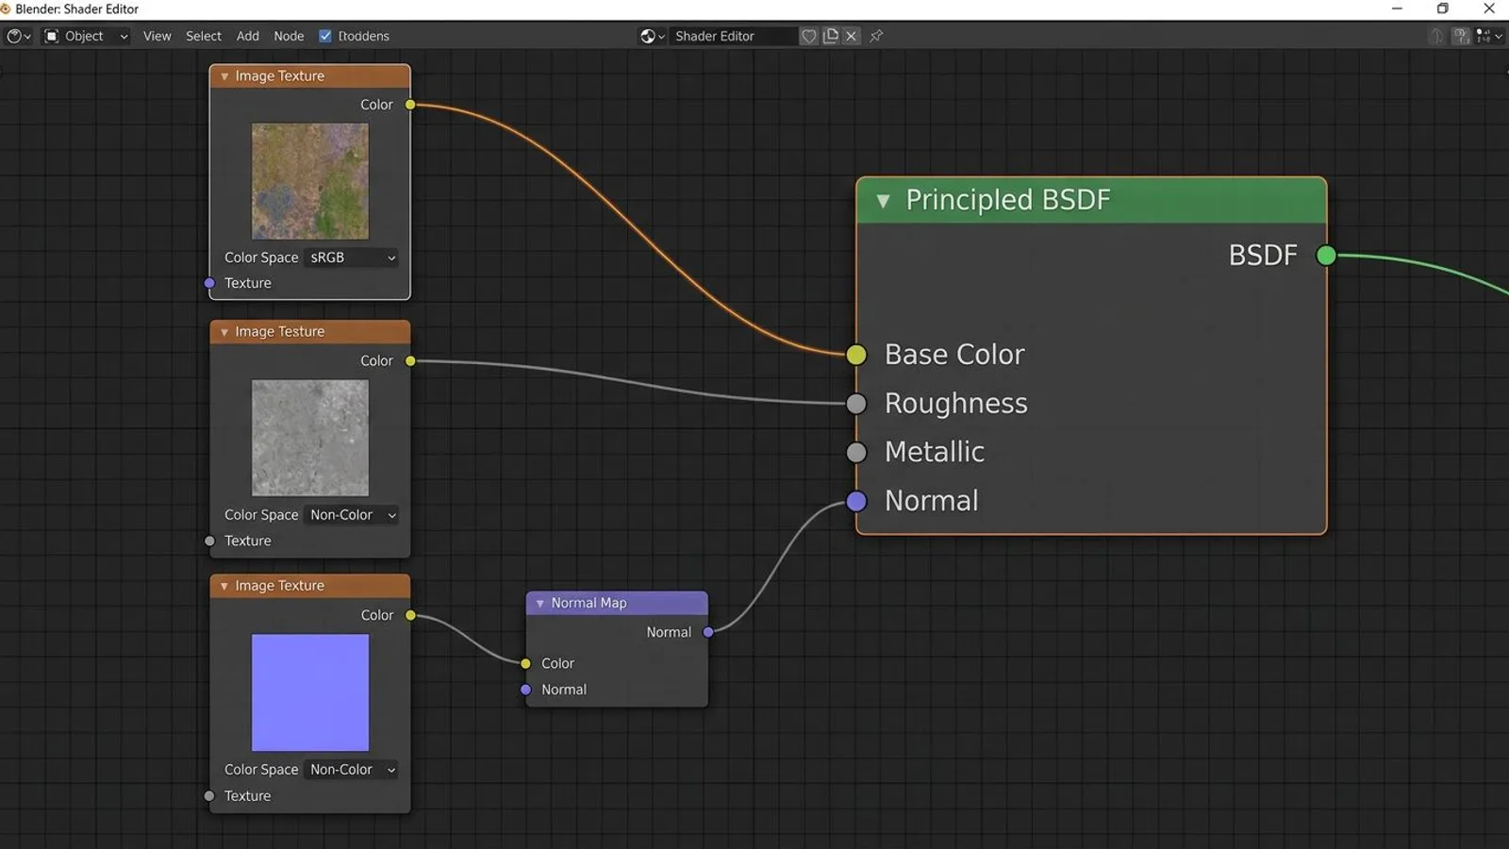Click the parent node tree icon

tap(1436, 36)
